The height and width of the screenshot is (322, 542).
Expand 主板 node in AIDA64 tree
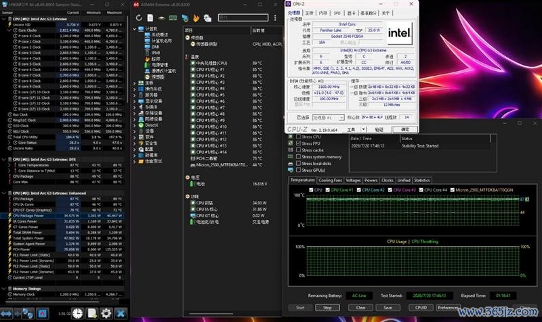[134, 83]
